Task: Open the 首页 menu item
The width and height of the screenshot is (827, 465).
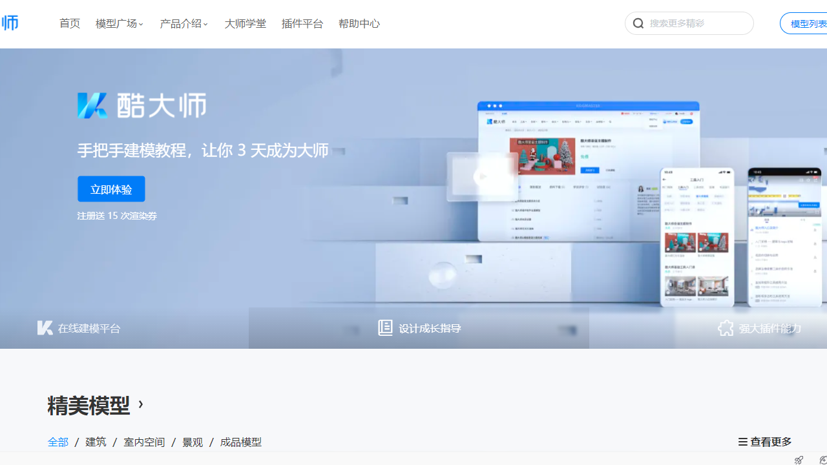Action: coord(70,23)
